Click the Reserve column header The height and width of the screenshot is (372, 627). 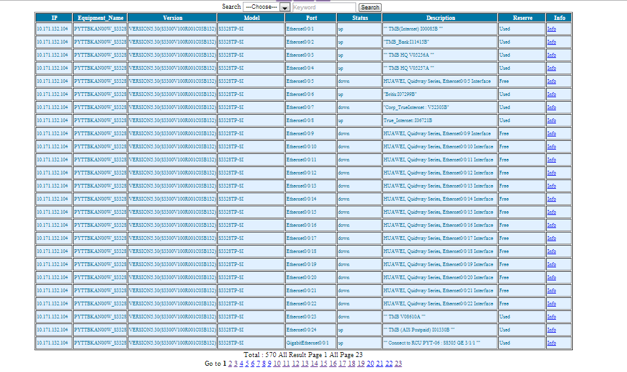coord(522,17)
